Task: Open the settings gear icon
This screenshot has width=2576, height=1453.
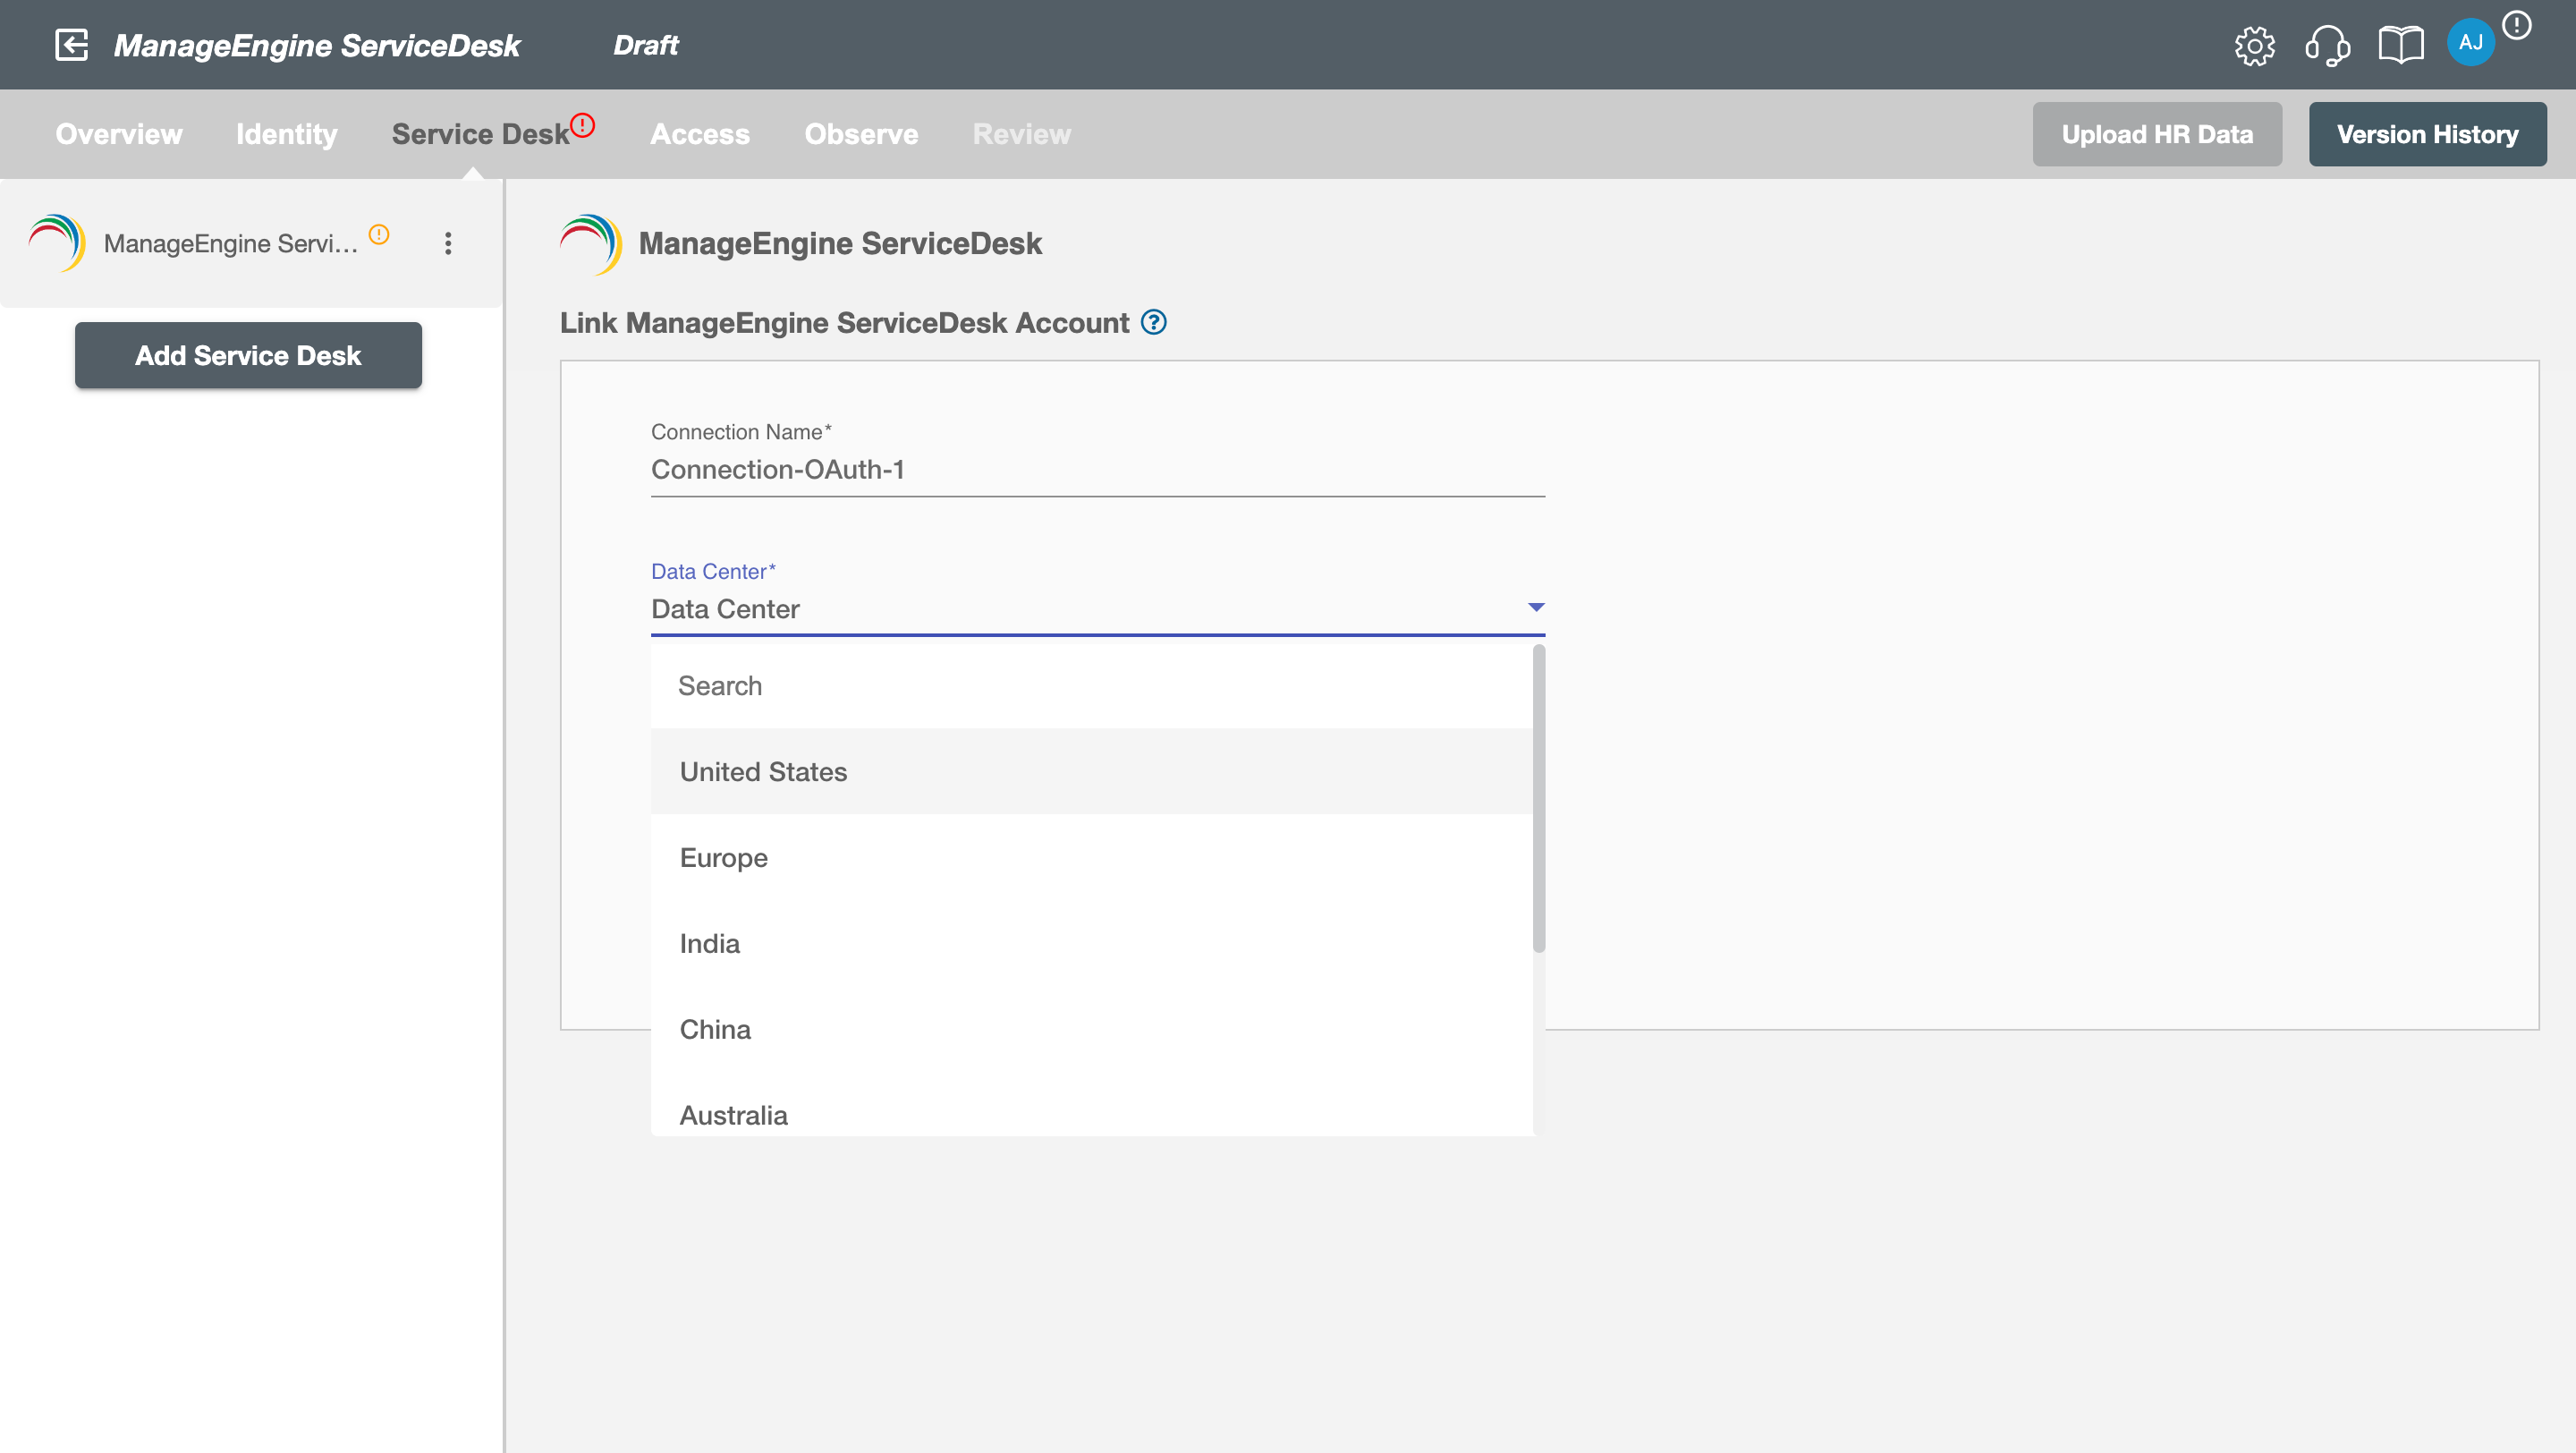Action: click(2258, 44)
